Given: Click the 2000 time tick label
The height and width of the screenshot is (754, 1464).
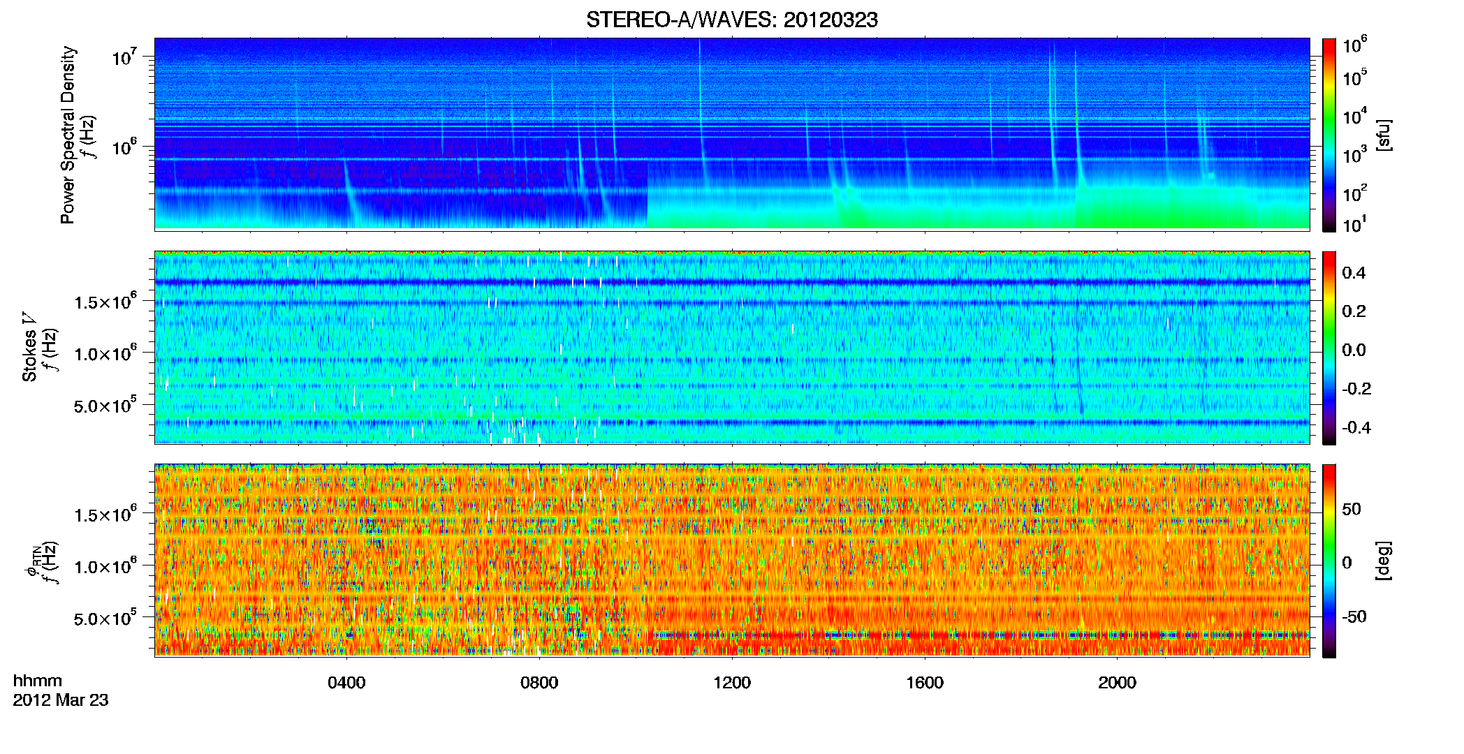Looking at the screenshot, I should click(x=1117, y=682).
